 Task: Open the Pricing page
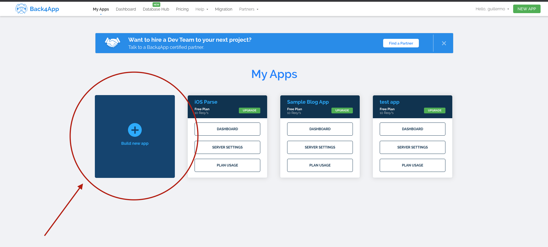coord(182,9)
